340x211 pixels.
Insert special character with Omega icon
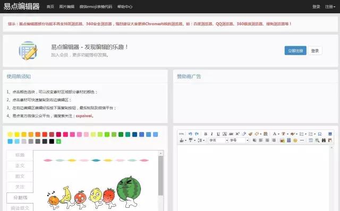(x=320, y=134)
